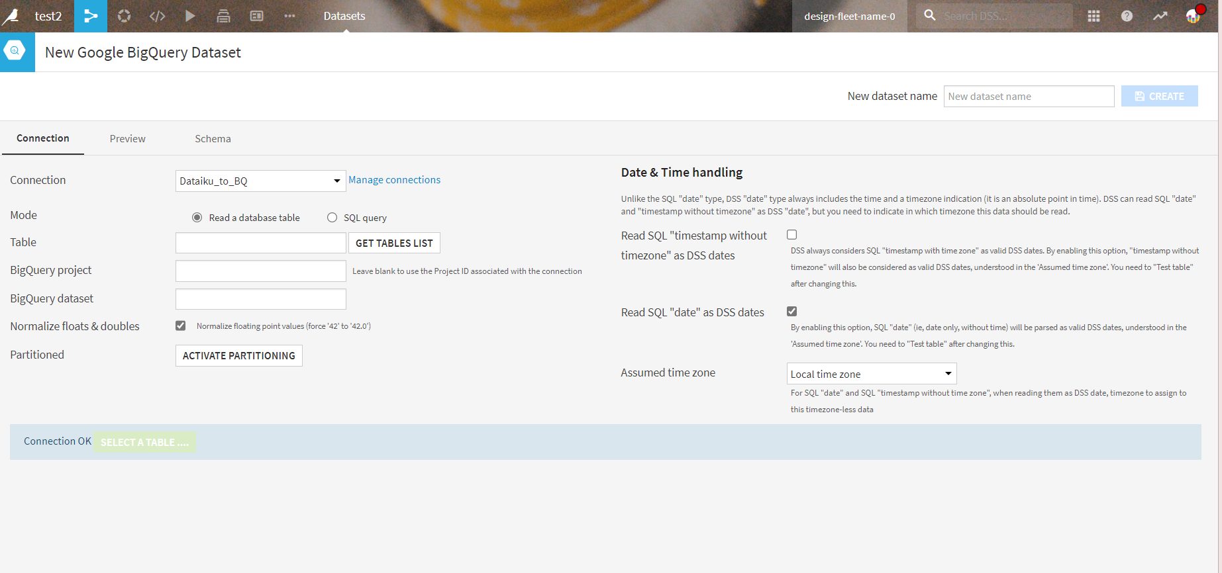Focus the BigQuery dataset input field
Screen dimensions: 1222x573
(x=260, y=299)
